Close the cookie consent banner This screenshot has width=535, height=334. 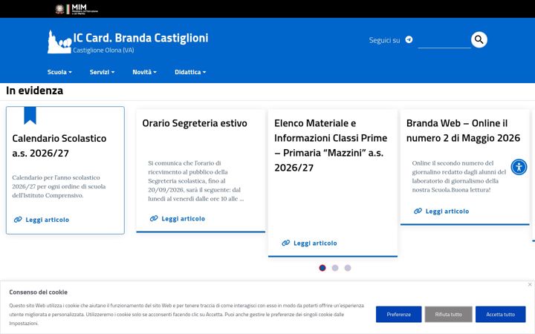tap(530, 284)
